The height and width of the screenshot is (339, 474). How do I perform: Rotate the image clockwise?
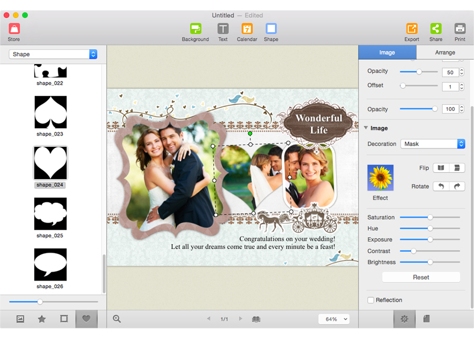[457, 186]
